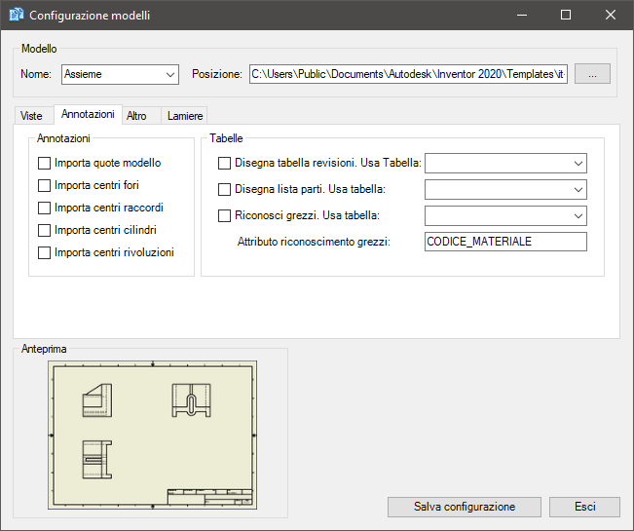Click the CODICE_MATERIALE attribute field

[x=505, y=242]
